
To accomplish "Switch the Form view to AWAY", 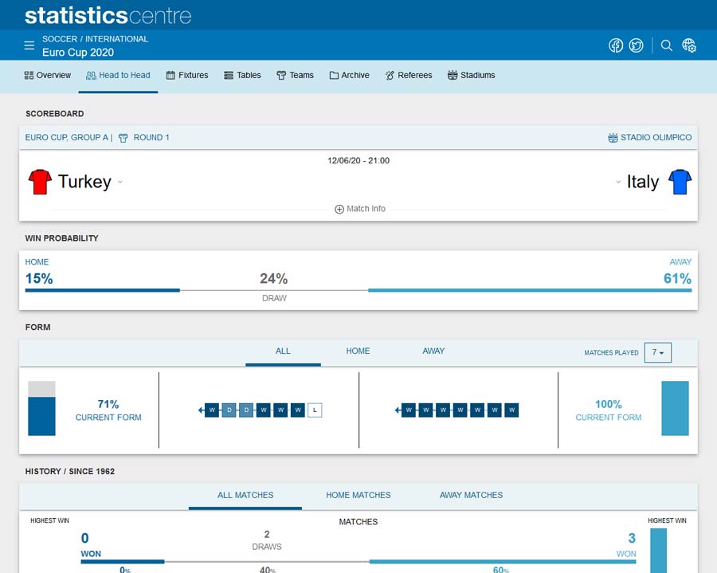I will coord(433,351).
